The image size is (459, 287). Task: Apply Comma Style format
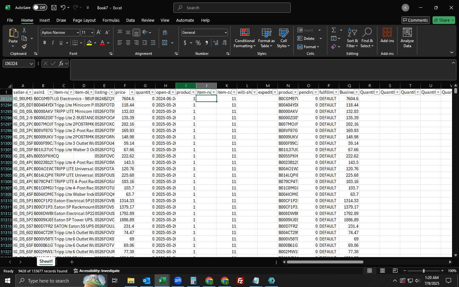[x=207, y=43]
